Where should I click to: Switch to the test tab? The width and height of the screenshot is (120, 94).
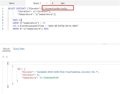click(63, 3)
